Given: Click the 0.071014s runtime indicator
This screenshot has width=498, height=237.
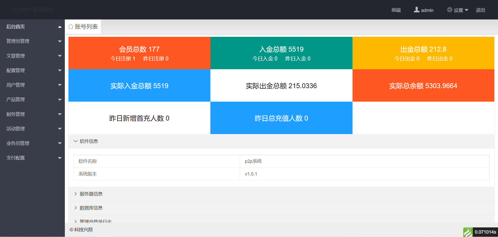Looking at the screenshot, I should tap(485, 232).
